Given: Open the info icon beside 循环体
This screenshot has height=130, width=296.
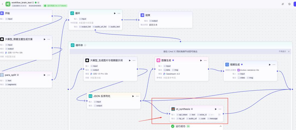Looking at the screenshot, I should (85, 45).
